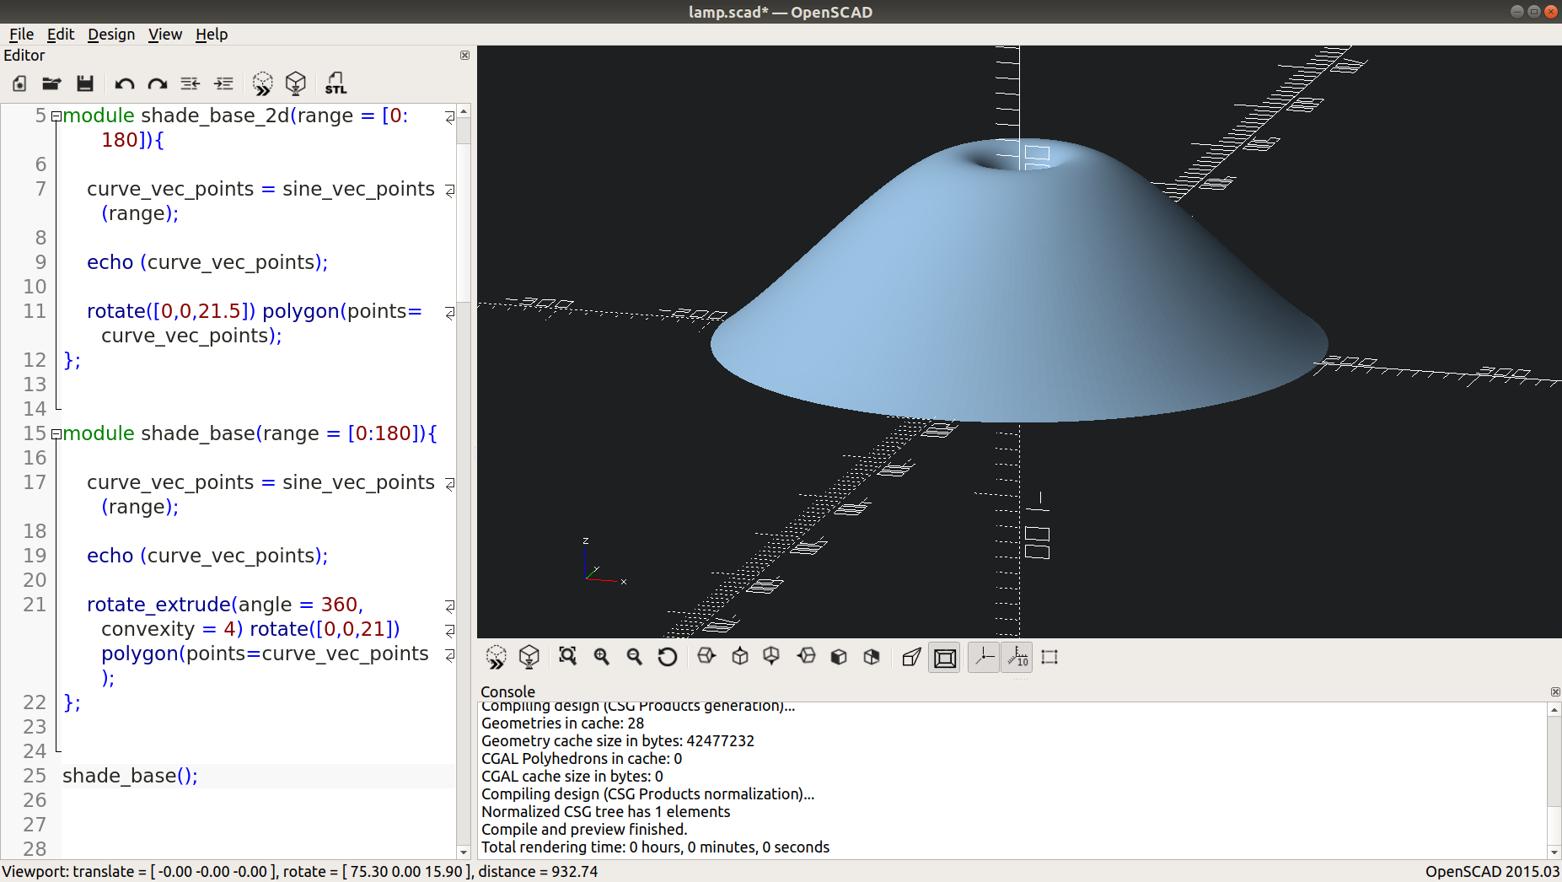This screenshot has width=1562, height=882.
Task: Zoom in on the 3D viewport
Action: (601, 657)
